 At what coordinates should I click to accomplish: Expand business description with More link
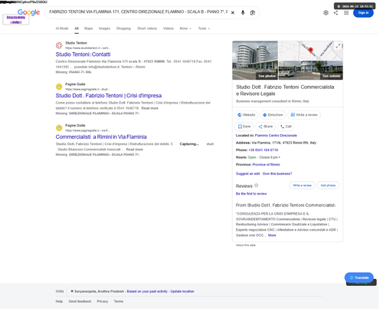click(272, 235)
